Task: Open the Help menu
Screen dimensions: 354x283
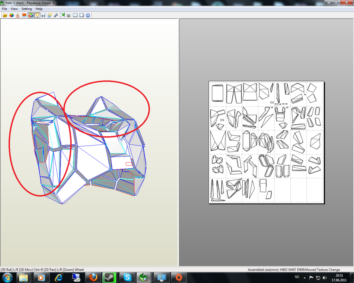Action: click(x=39, y=9)
